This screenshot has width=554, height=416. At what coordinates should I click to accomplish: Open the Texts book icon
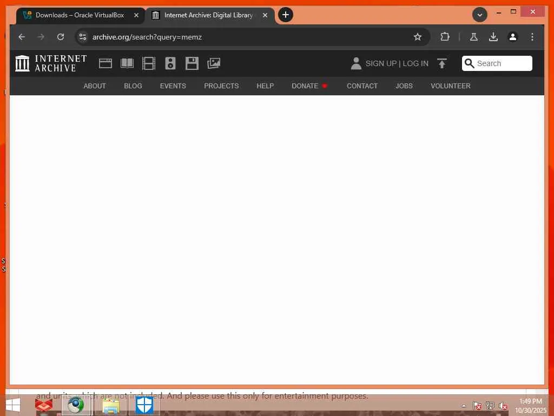(x=127, y=63)
